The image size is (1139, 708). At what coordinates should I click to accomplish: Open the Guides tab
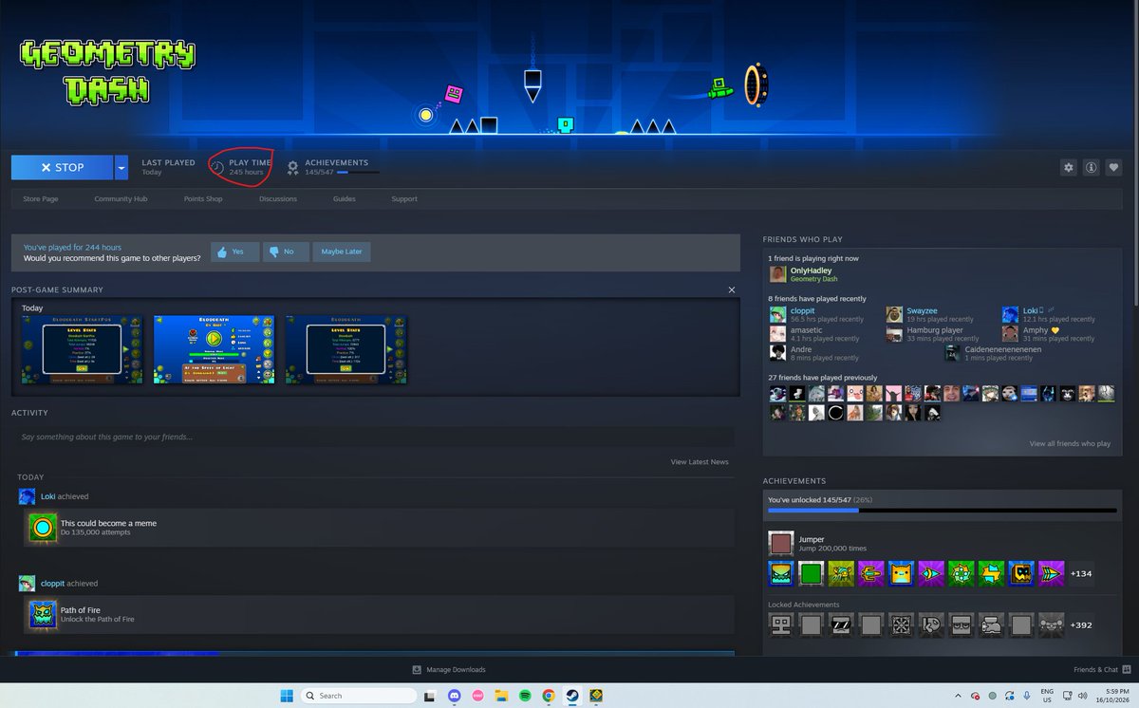click(x=345, y=199)
